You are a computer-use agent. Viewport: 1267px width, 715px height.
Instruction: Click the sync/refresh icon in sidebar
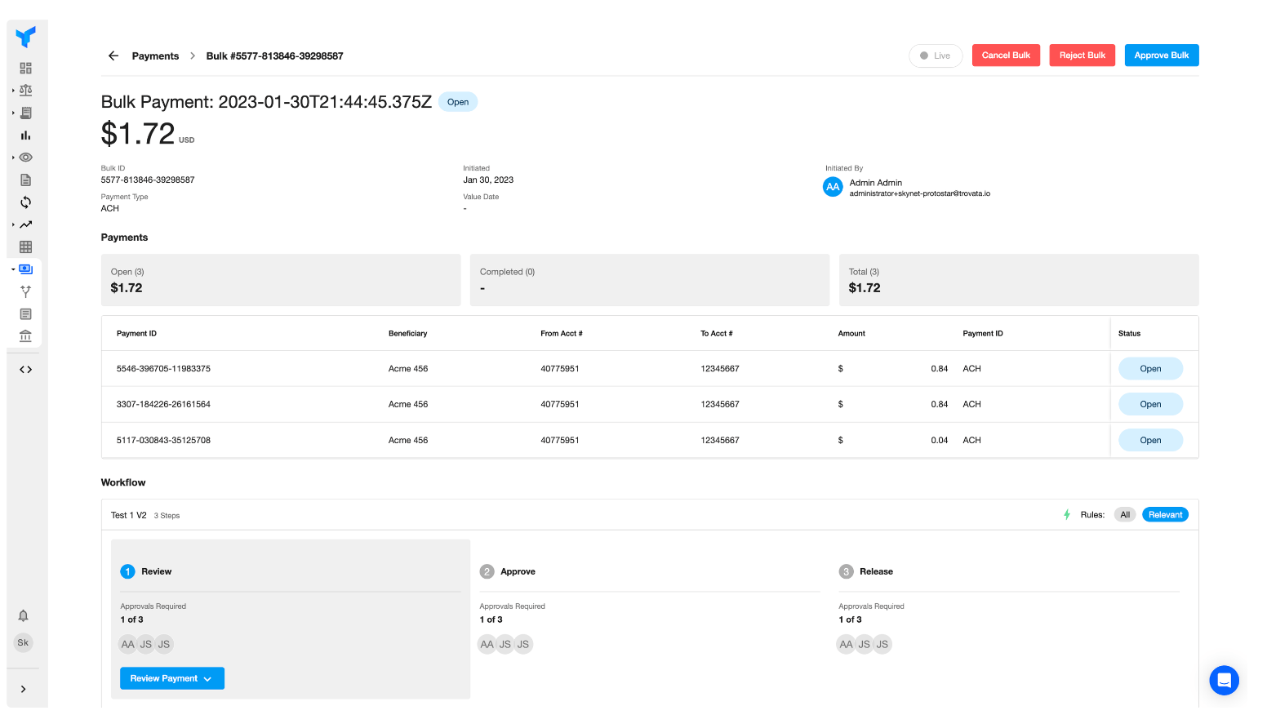(25, 202)
